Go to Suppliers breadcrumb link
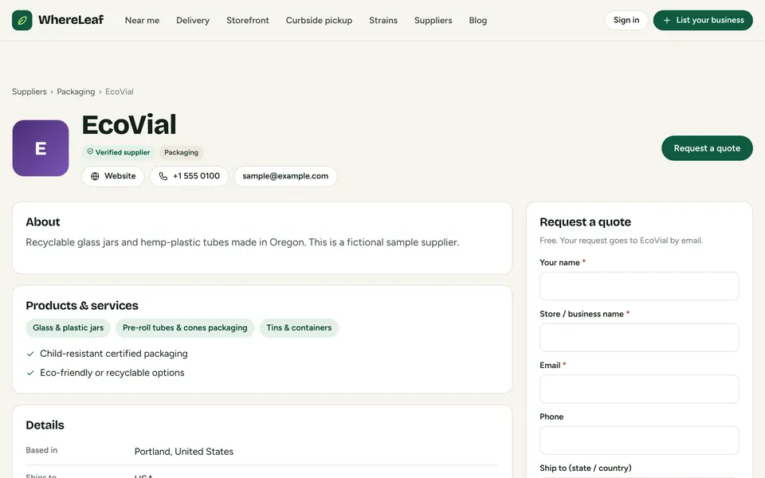 point(29,92)
